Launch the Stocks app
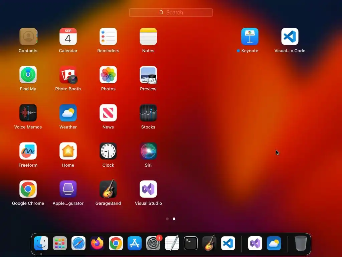Screen dimensions: 342x257 pos(148,113)
